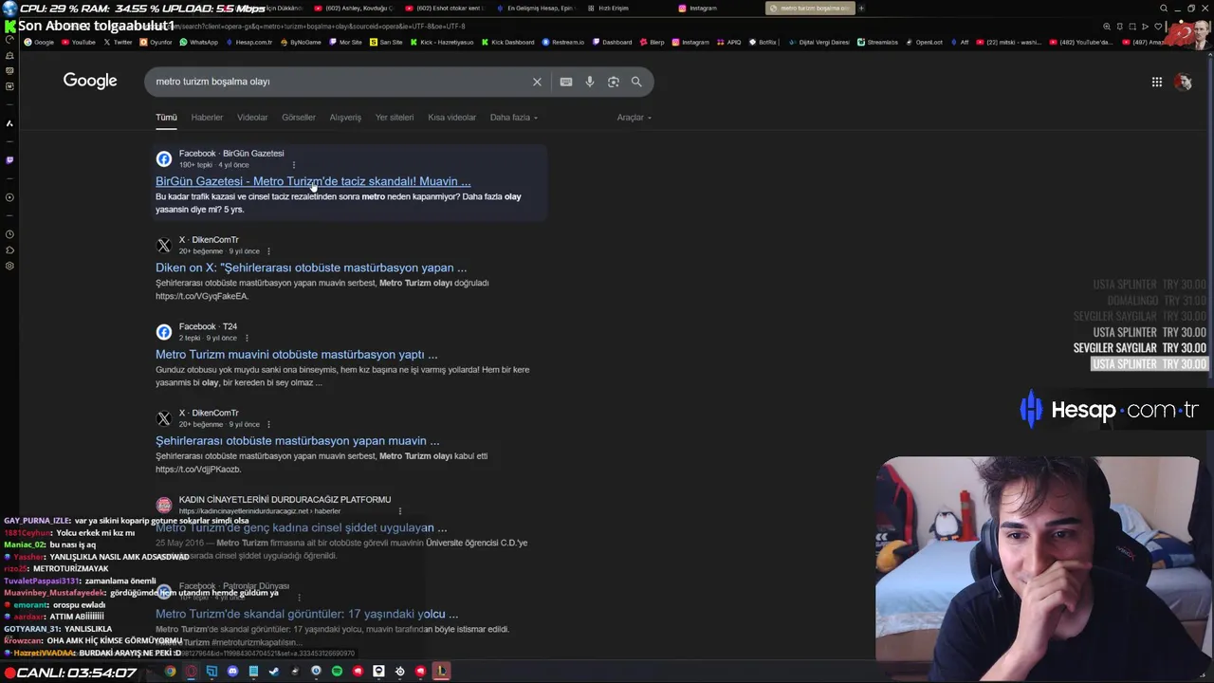Image resolution: width=1214 pixels, height=683 pixels.
Task: Open the 'Kick Dashboard' bookmark
Action: point(507,43)
